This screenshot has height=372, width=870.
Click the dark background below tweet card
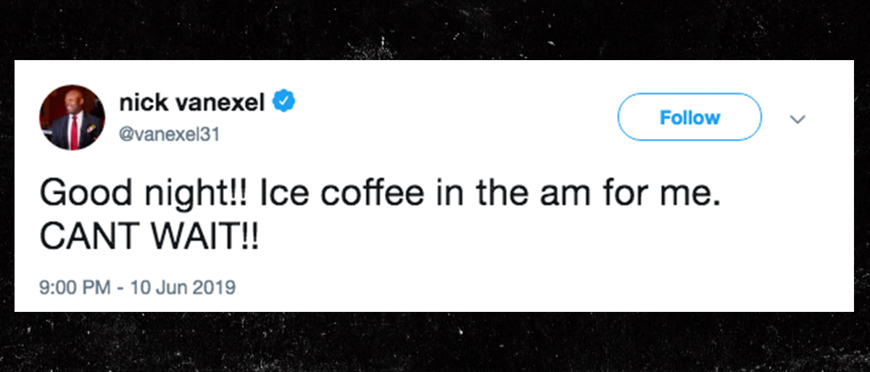(435, 342)
